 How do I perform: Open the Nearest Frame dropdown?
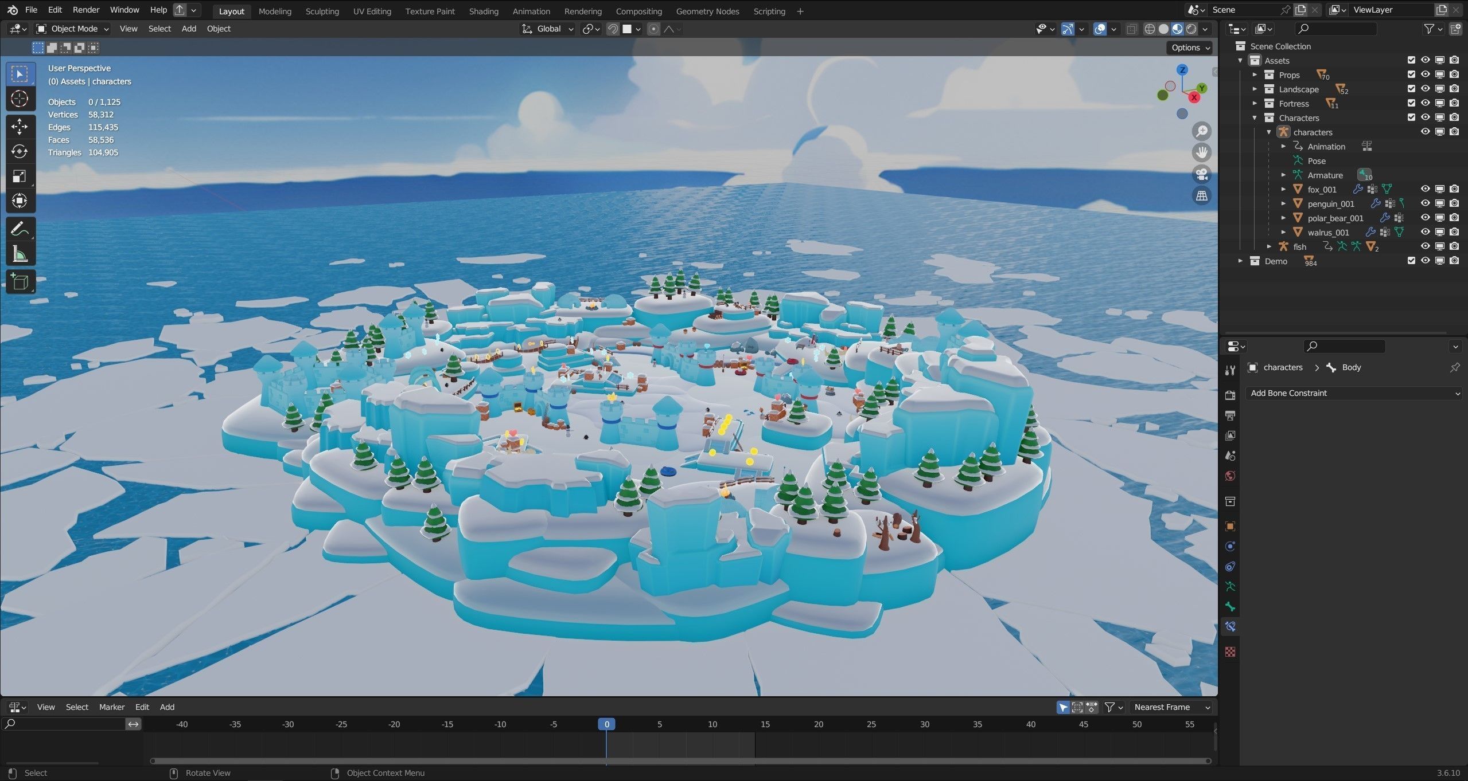[1171, 707]
